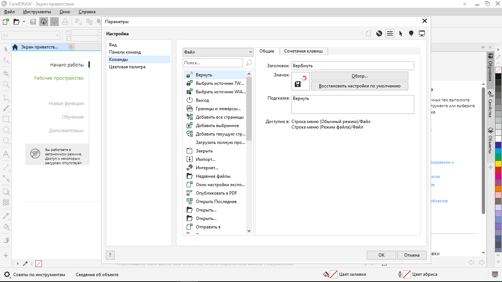The image size is (502, 282).
Task: Click the Document page icon in Options header
Action: (369, 33)
